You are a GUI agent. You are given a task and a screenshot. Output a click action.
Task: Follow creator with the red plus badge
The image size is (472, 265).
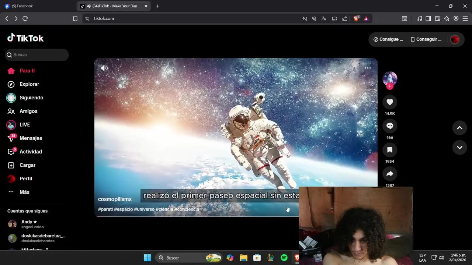click(x=390, y=86)
